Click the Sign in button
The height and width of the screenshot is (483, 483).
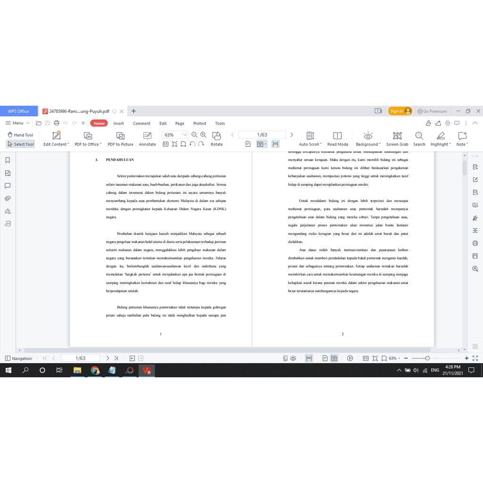[400, 111]
